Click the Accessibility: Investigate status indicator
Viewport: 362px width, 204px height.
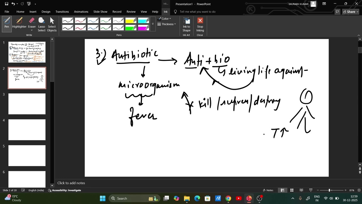64,190
